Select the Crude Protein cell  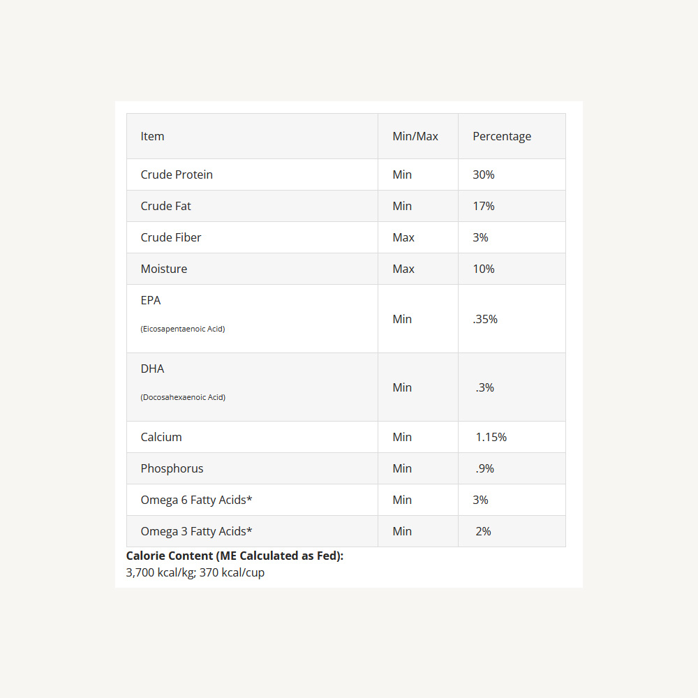[x=177, y=174]
